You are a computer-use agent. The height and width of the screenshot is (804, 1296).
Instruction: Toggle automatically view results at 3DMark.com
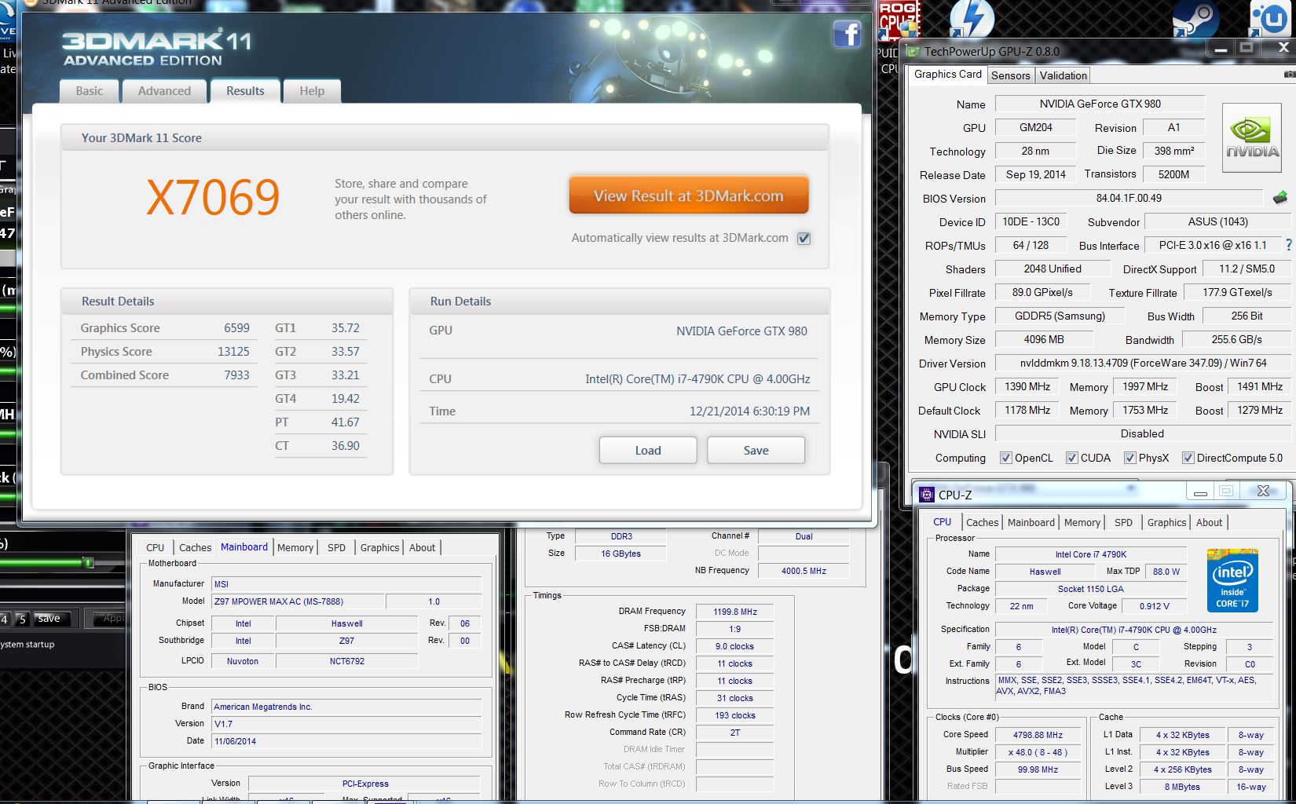(804, 238)
